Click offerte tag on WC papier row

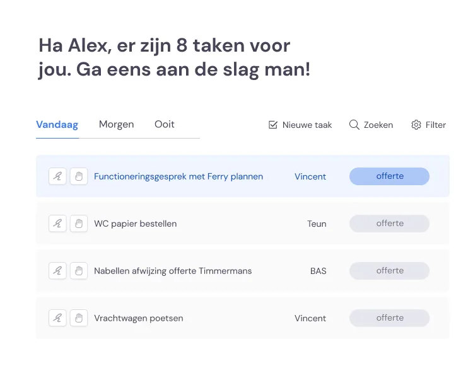390,224
